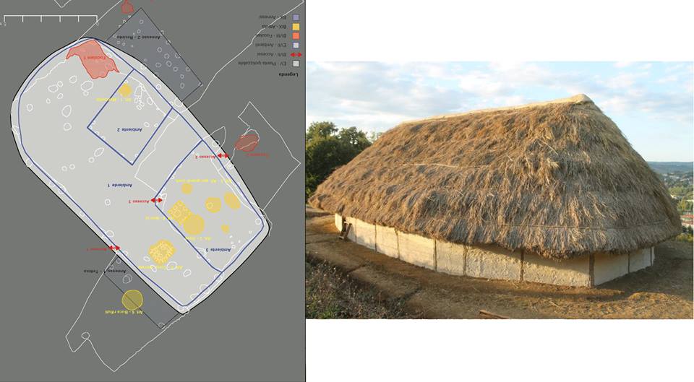Click the red Accesso 1 arrow on the outer wall
The height and width of the screenshot is (382, 694).
tap(114, 248)
